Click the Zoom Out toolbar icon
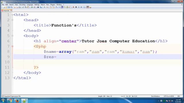The height and width of the screenshot is (103, 184). click(x=47, y=7)
